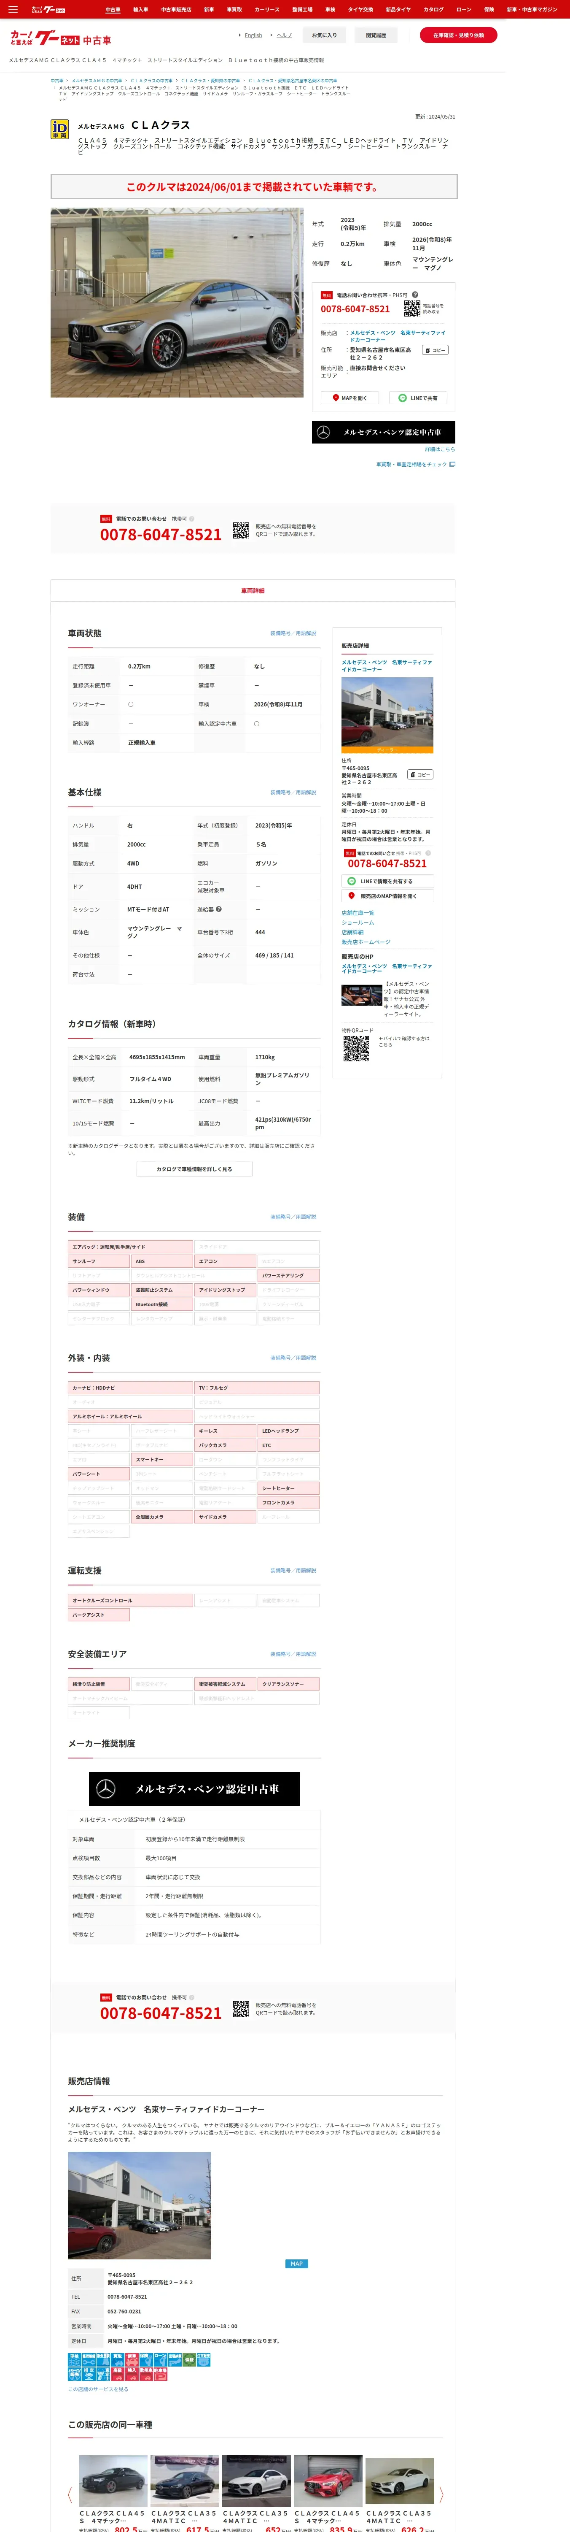This screenshot has width=570, height=2532.
Task: Open 装備略号／用語解説 link in 装備 section
Action: (x=293, y=1217)
